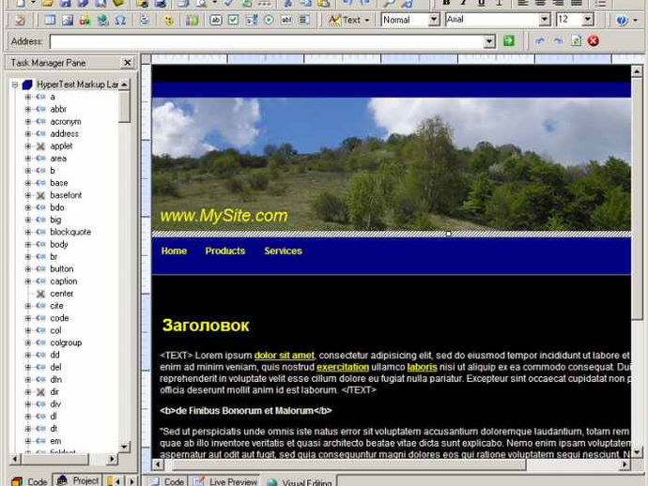Viewport: 648px width, 486px height.
Task: Insert a password field form control
Action: pos(286,20)
